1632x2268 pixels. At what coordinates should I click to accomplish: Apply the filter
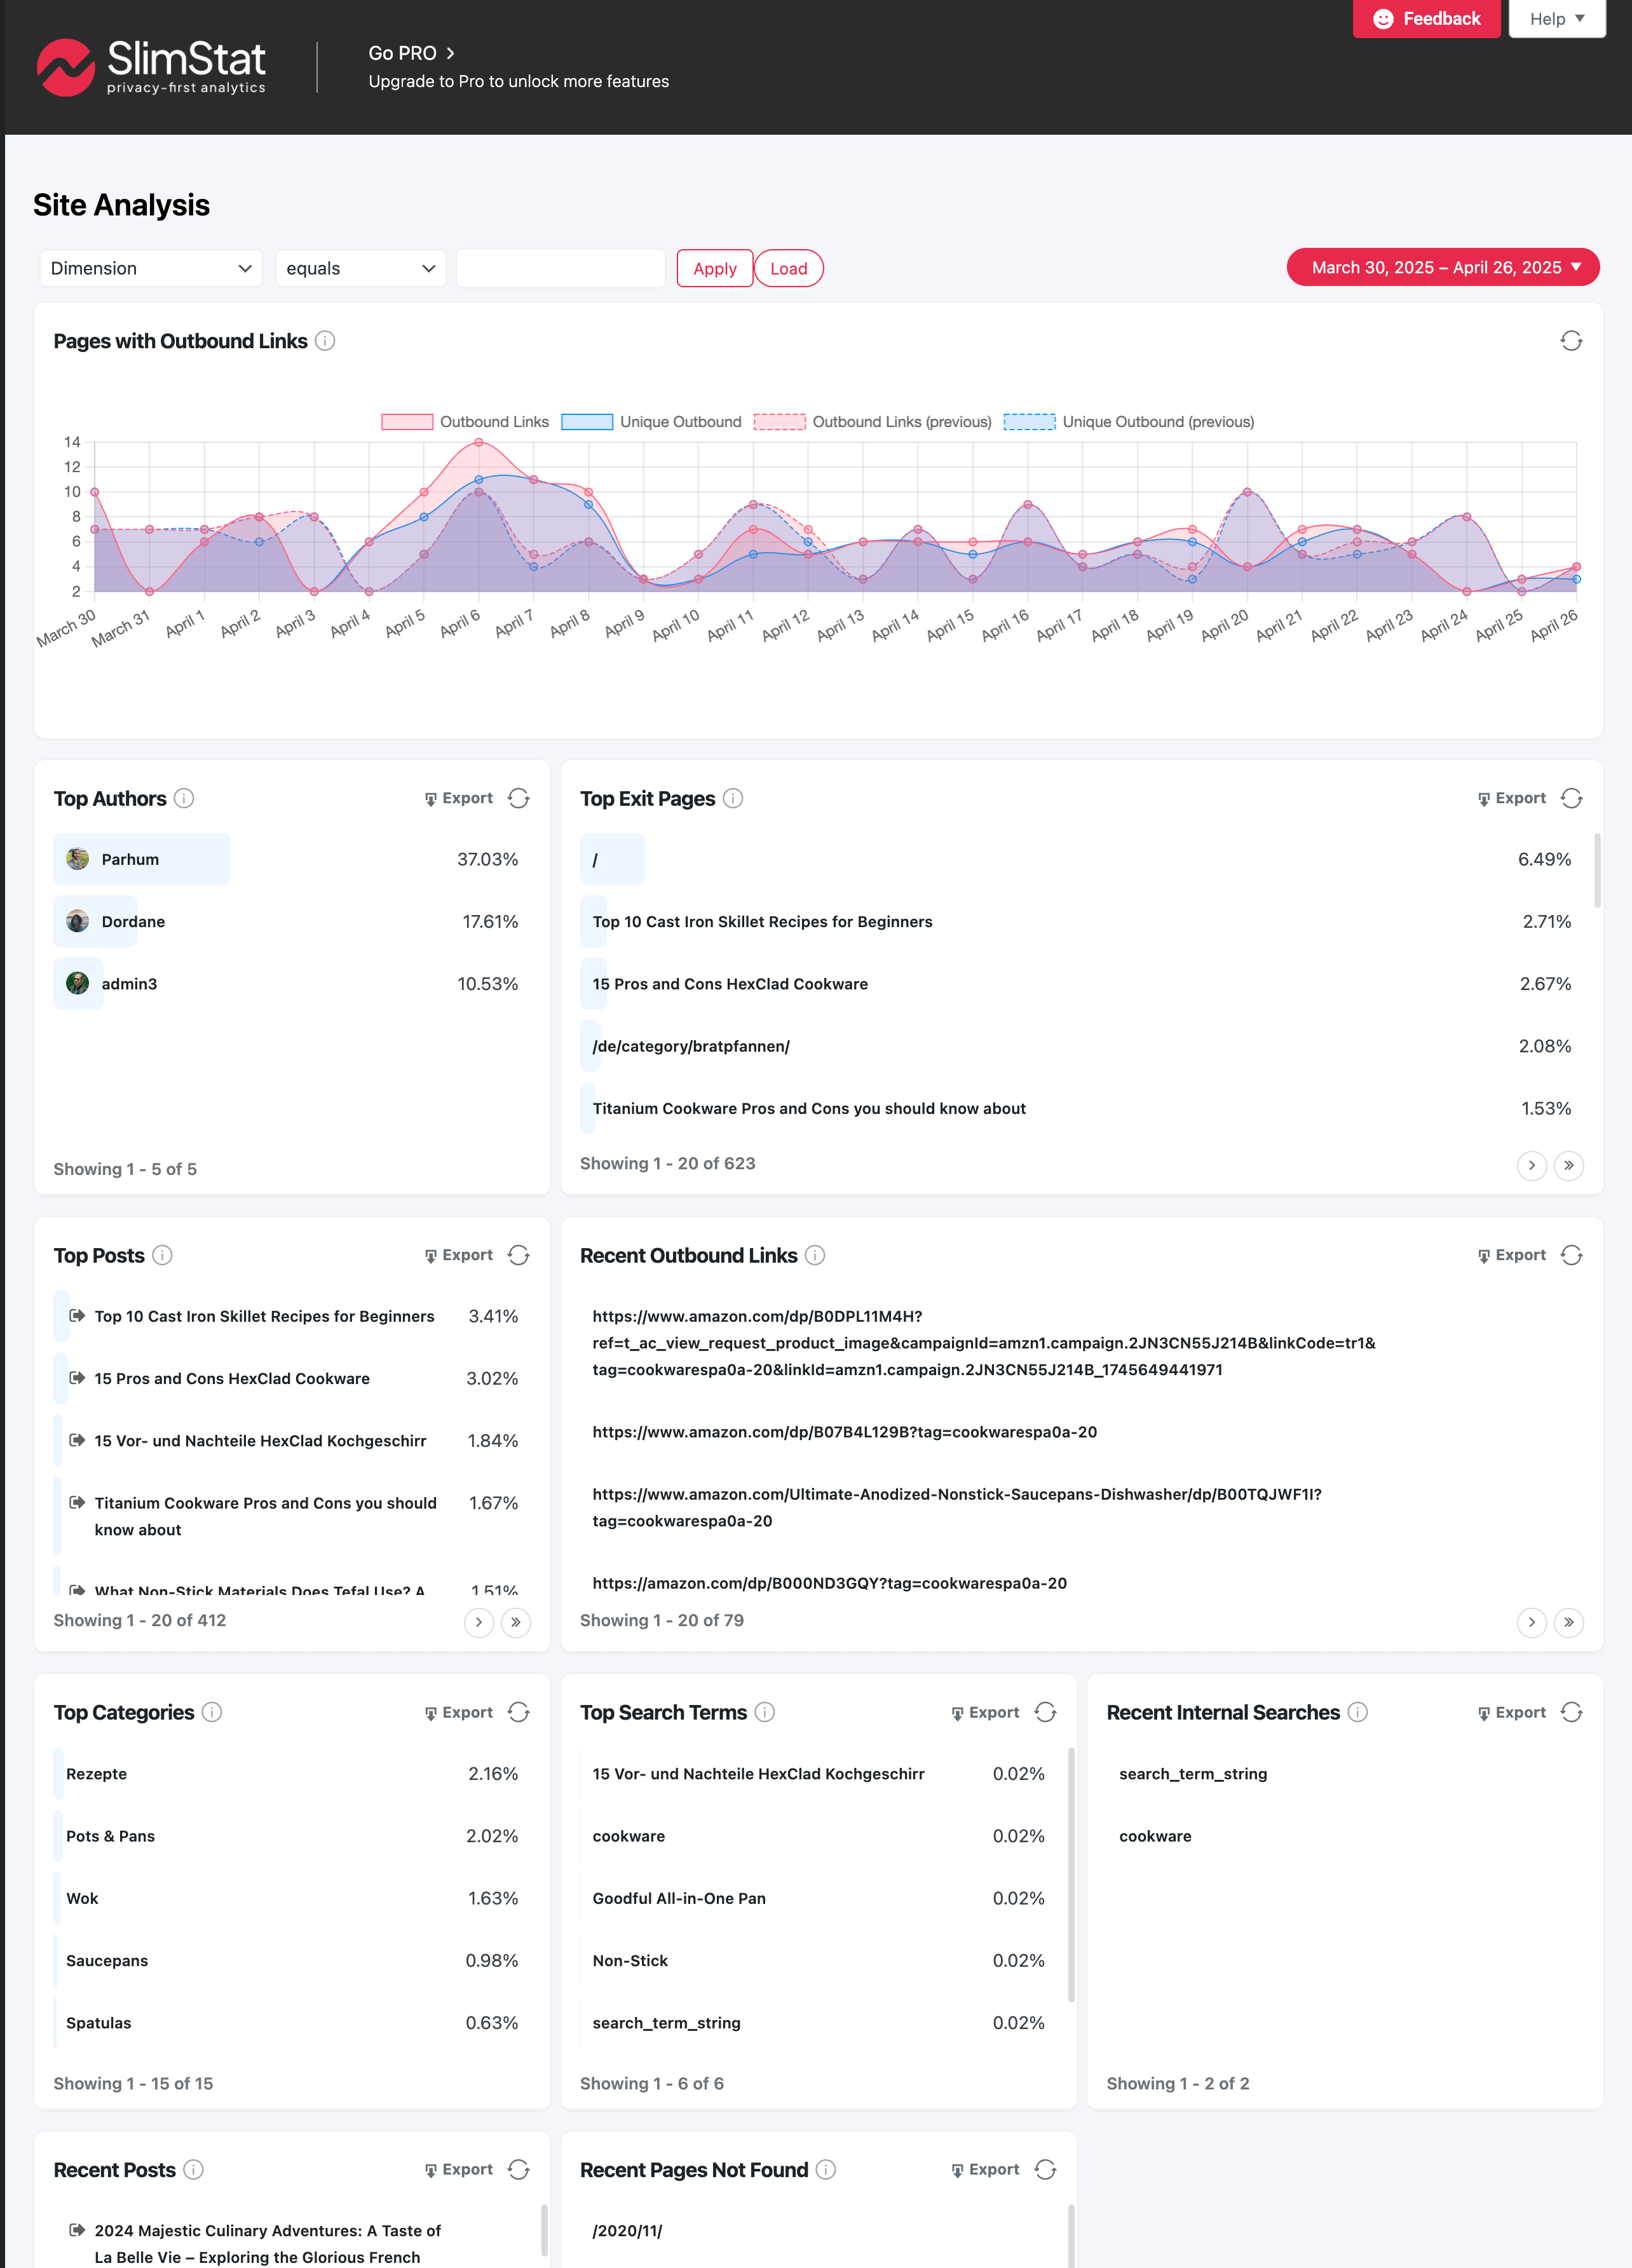(714, 268)
